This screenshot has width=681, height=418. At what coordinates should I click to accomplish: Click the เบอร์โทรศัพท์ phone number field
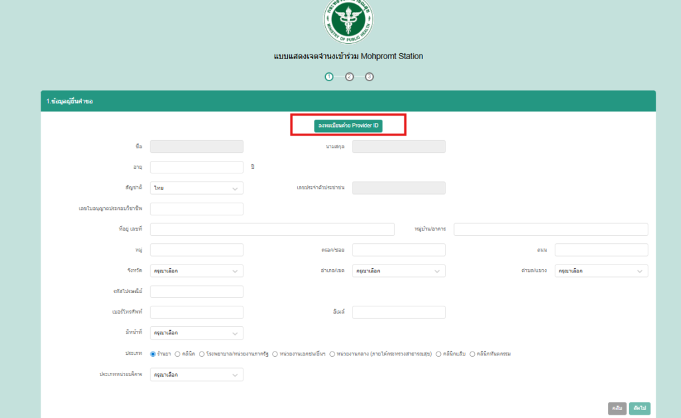(196, 312)
